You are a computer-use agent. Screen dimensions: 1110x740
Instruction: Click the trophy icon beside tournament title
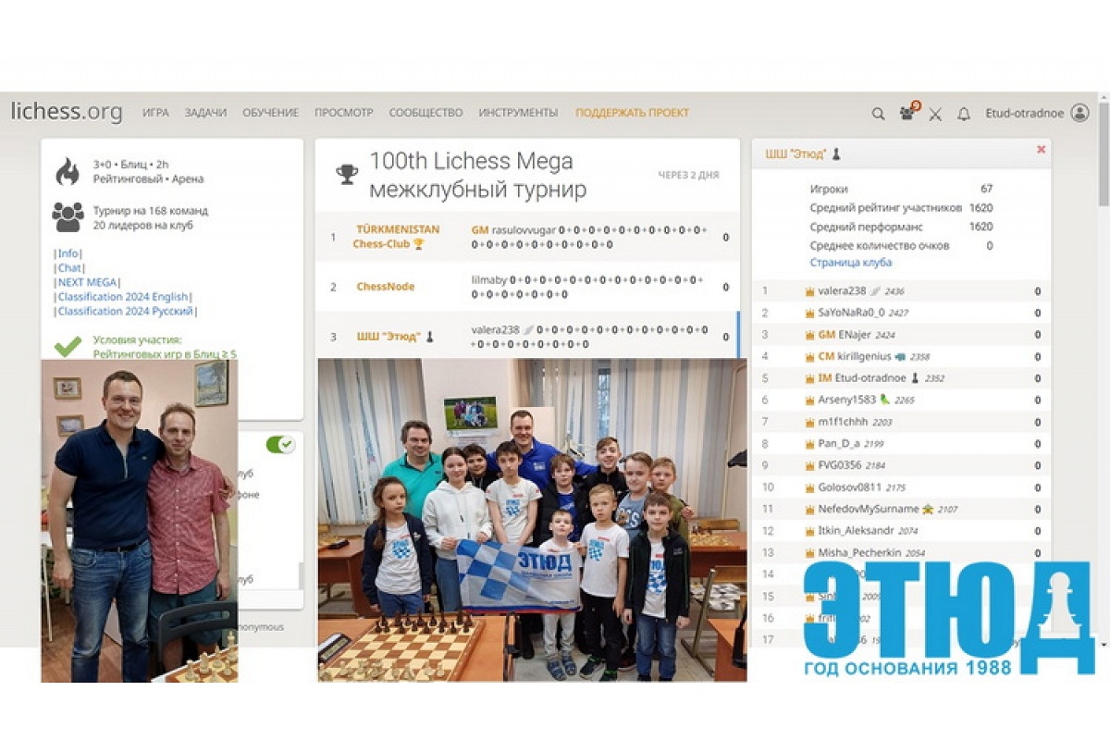point(347,174)
